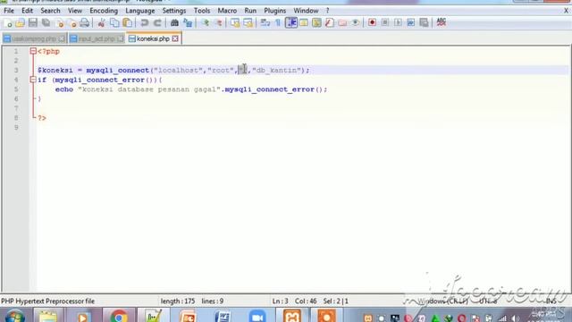Click Windows (CR LF) in status bar
This screenshot has height=322, width=572.
tap(442, 301)
